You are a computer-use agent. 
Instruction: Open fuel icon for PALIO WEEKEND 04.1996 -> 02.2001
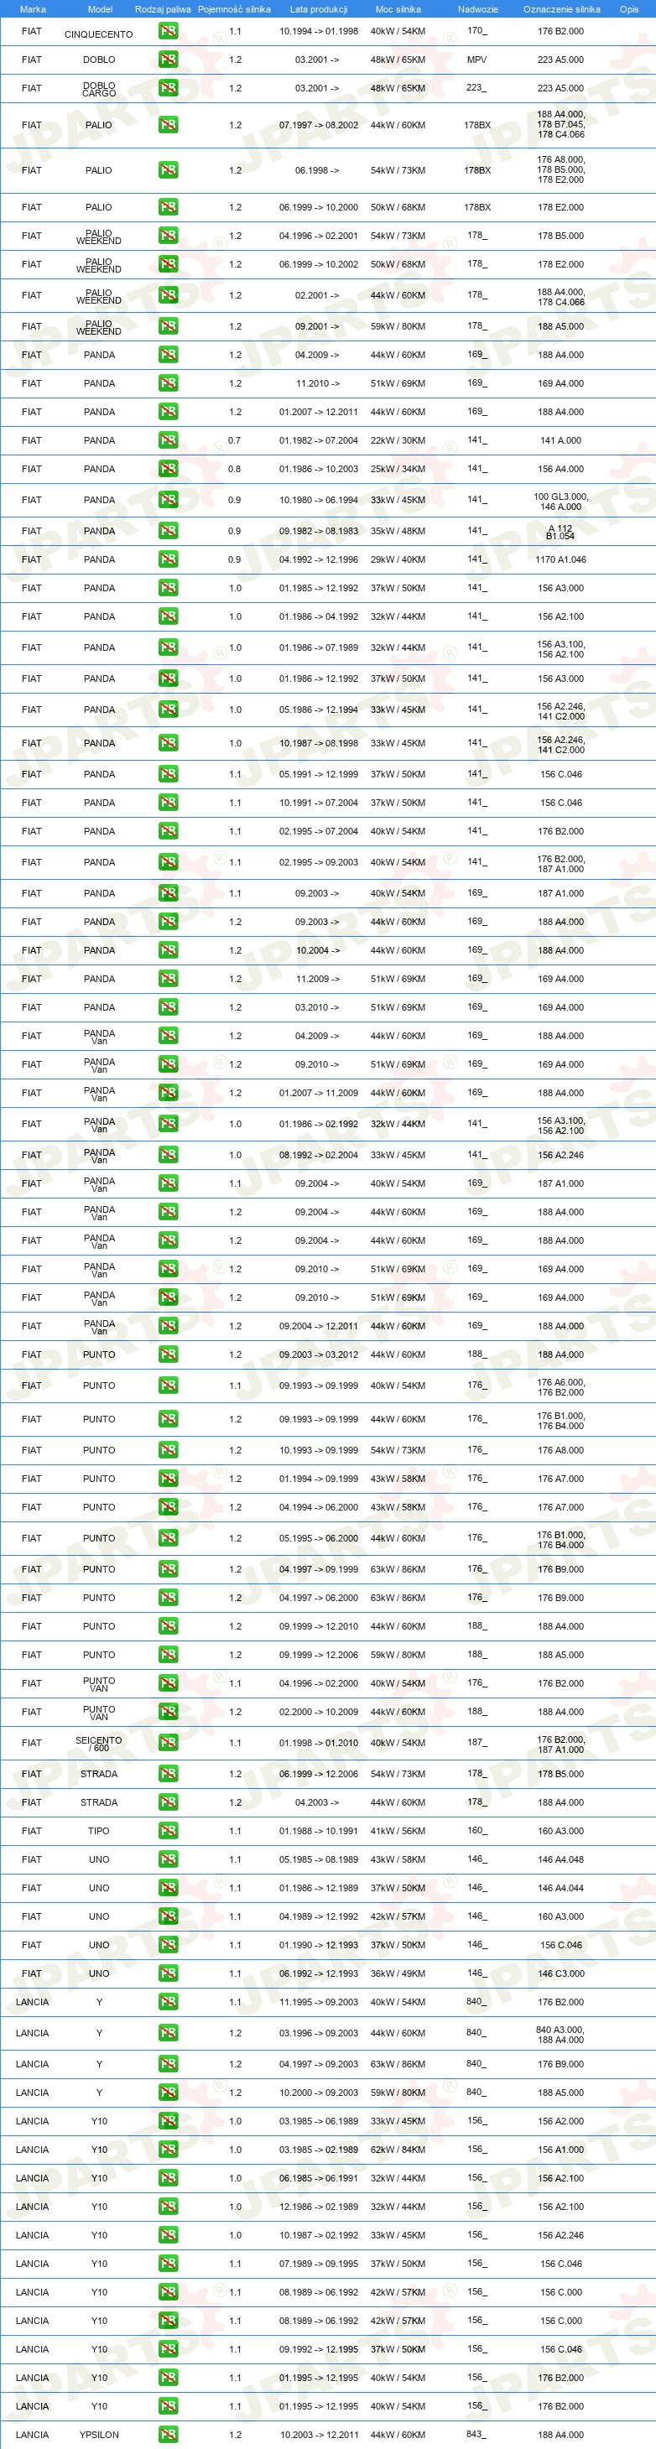pos(169,235)
